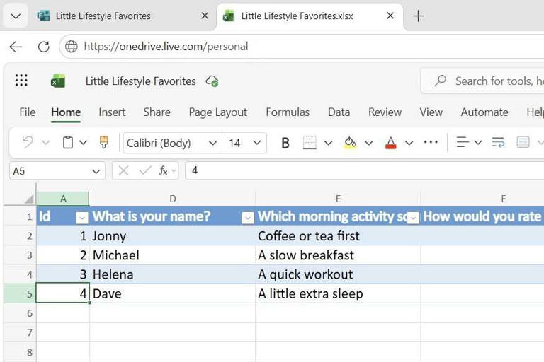
Task: Select the column D header
Action: (x=172, y=199)
